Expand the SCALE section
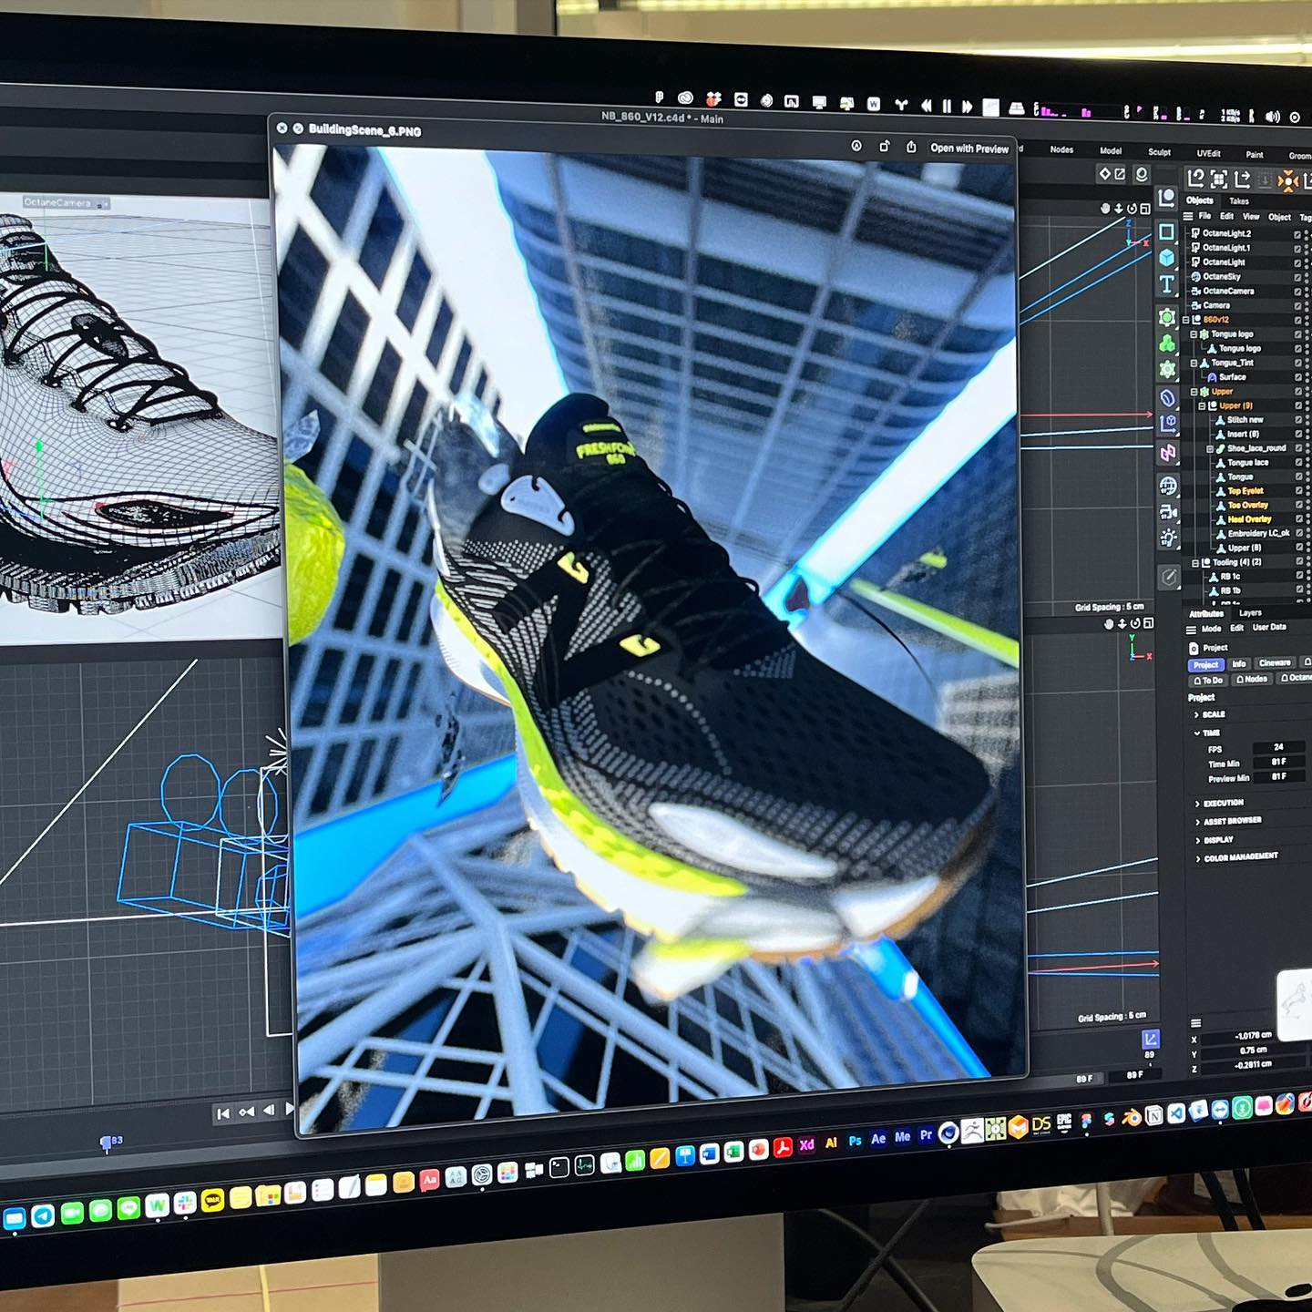Viewport: 1312px width, 1312px height. coord(1196,714)
